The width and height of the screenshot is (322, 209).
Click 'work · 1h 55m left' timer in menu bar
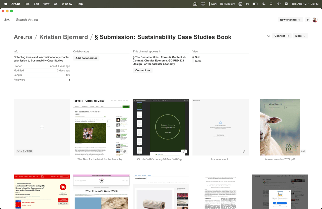[x=222, y=4]
